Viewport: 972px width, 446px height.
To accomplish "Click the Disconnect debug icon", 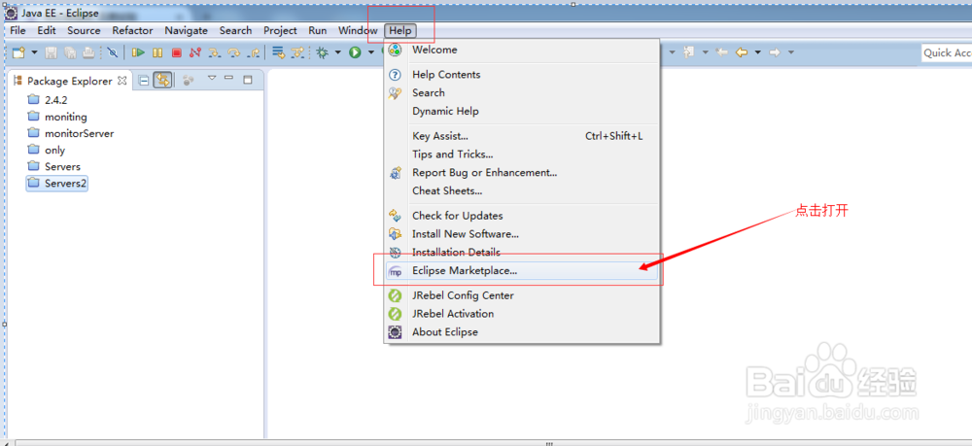I will click(195, 52).
